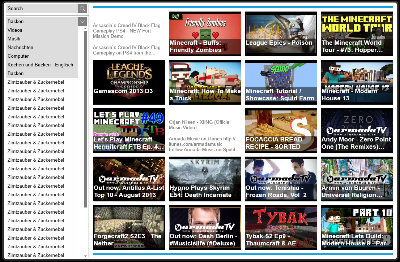The image size is (400, 262).
Task: Open Armin van Buuren Universal Religion video
Action: click(357, 179)
